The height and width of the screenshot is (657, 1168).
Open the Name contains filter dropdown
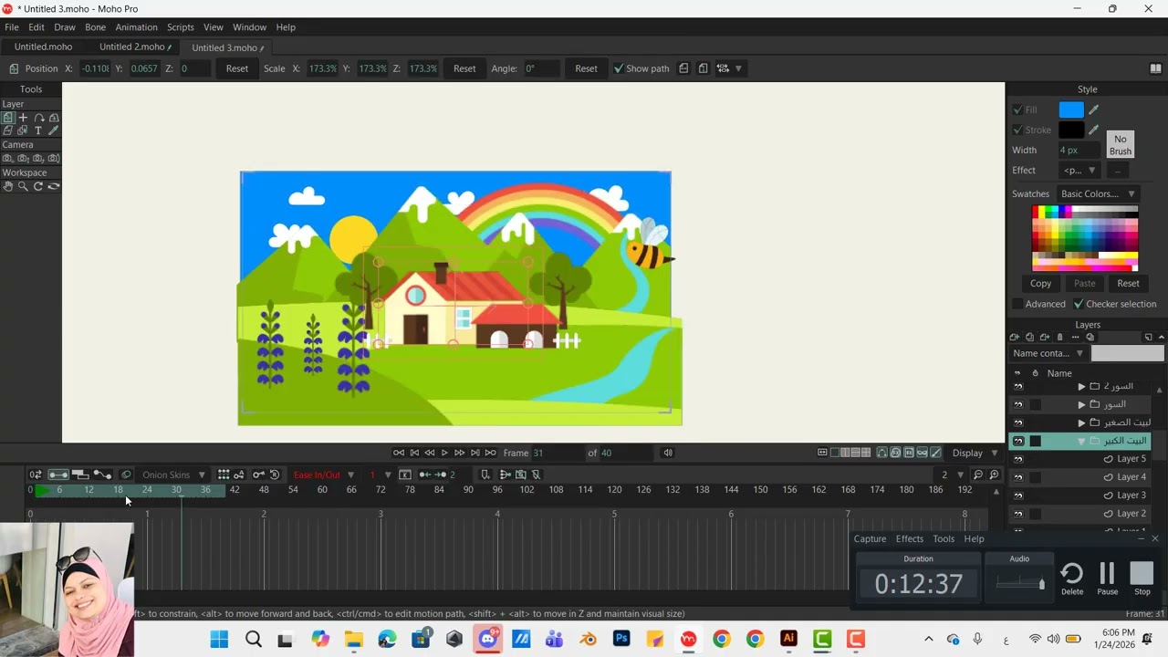click(x=1048, y=353)
